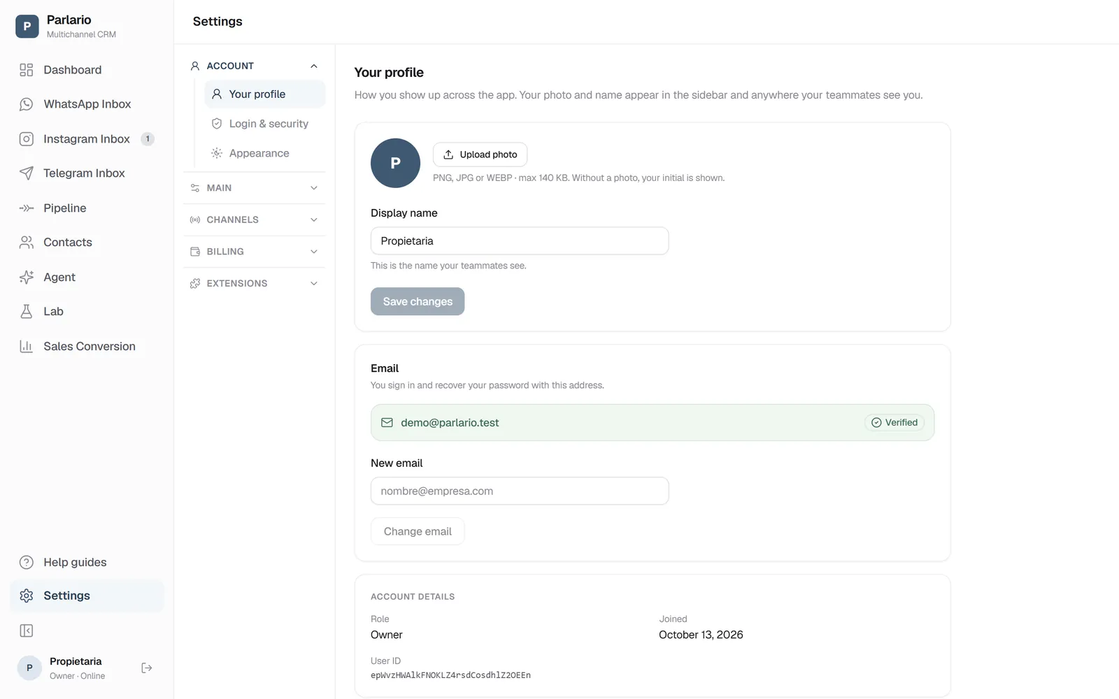Click the Sales Conversion chart icon
Viewport: 1119px width, 699px height.
(x=27, y=347)
